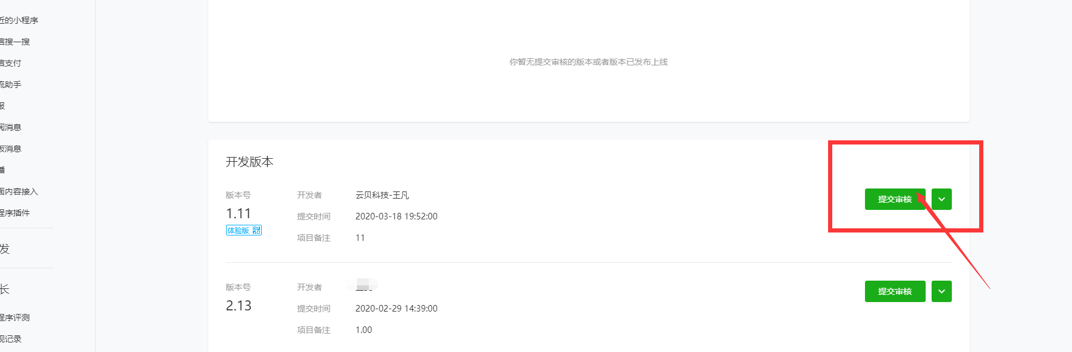Screen dimensions: 1072x352
Task: Expand the 发 sidebar section
Action: pos(5,249)
